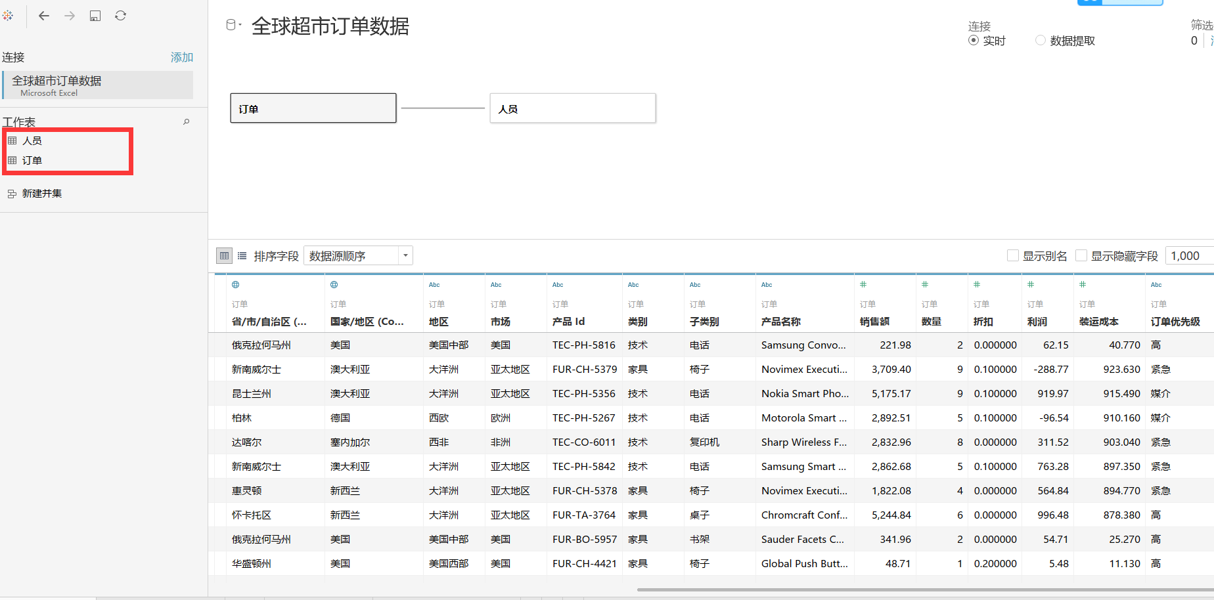Click the 新建并集 union icon
This screenshot has width=1214, height=600.
pos(12,194)
